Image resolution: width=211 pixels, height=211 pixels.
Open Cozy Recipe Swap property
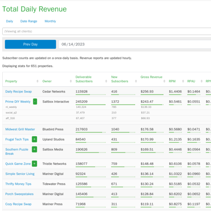coord(18,204)
